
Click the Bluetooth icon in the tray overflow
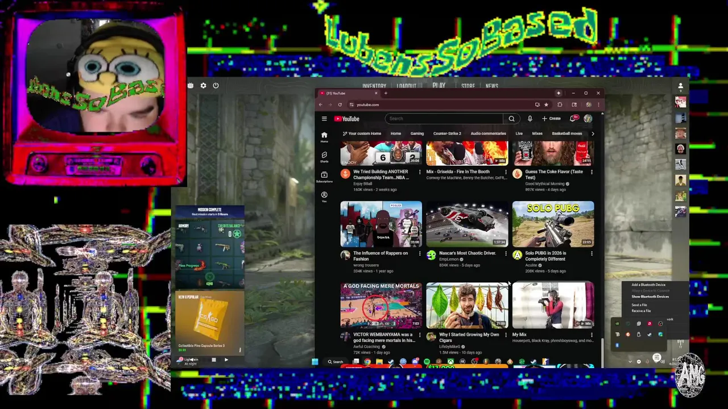[x=617, y=345]
